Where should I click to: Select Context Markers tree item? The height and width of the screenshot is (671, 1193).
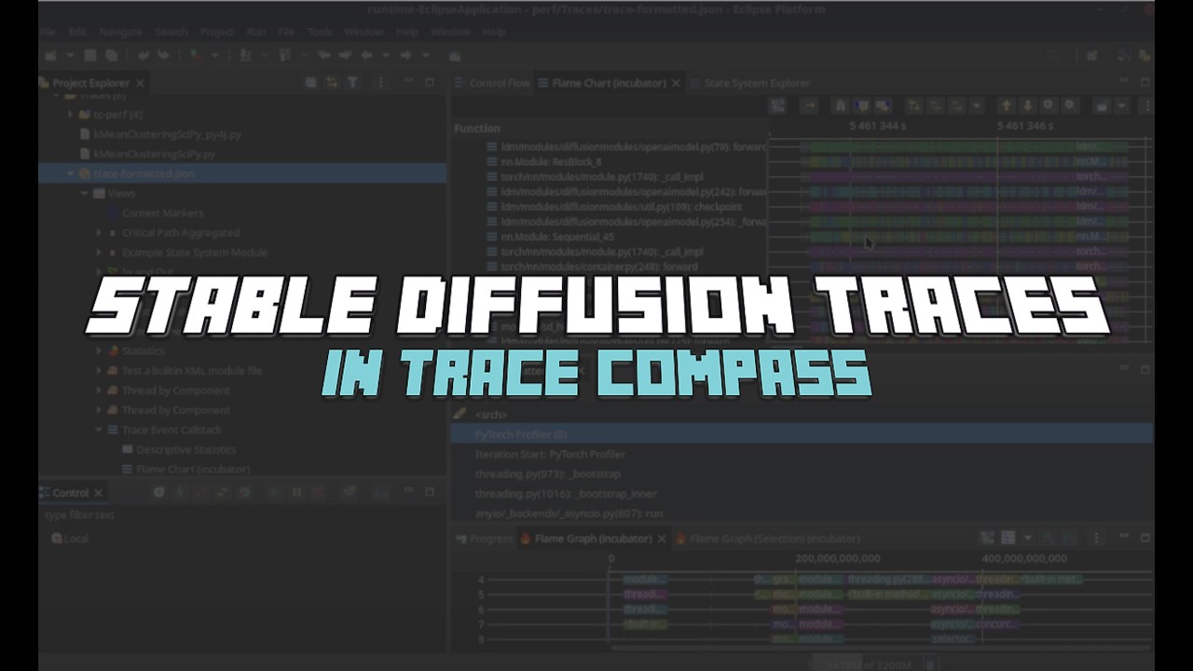[x=162, y=213]
